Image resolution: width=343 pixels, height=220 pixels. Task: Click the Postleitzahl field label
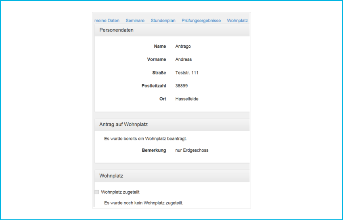coord(153,86)
